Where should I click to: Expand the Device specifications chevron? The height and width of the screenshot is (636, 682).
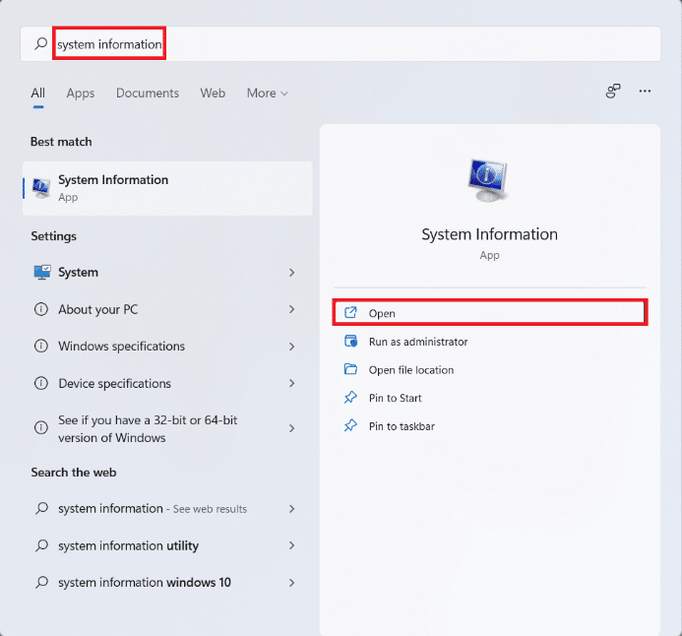coord(292,384)
